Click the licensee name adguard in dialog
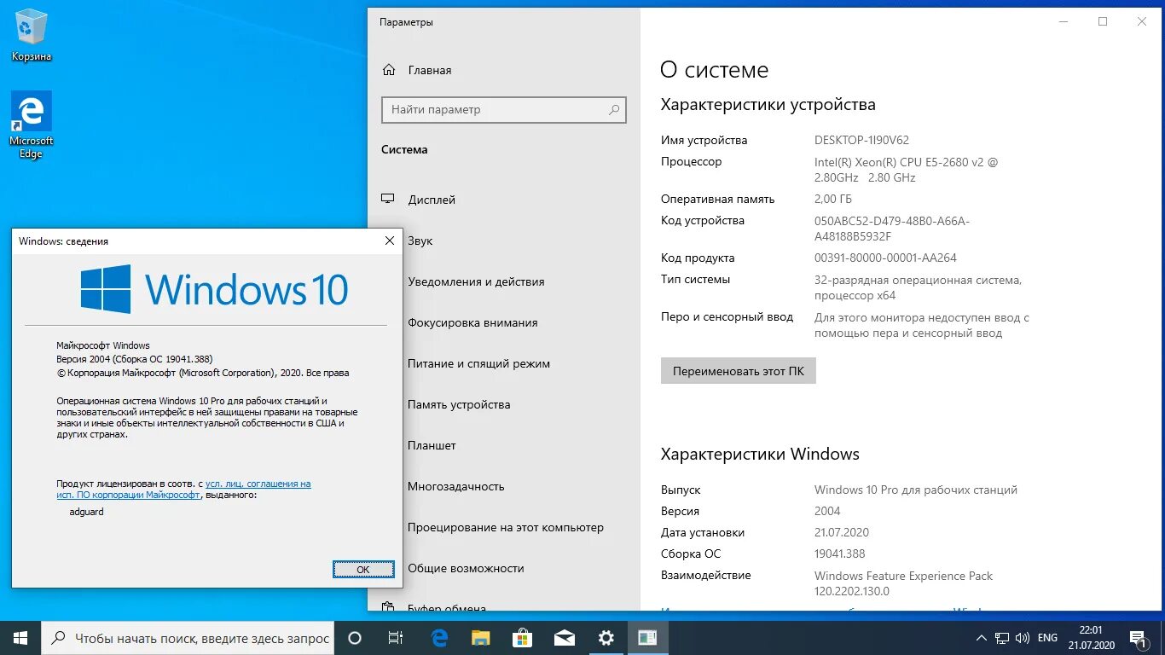The height and width of the screenshot is (655, 1165). point(86,512)
